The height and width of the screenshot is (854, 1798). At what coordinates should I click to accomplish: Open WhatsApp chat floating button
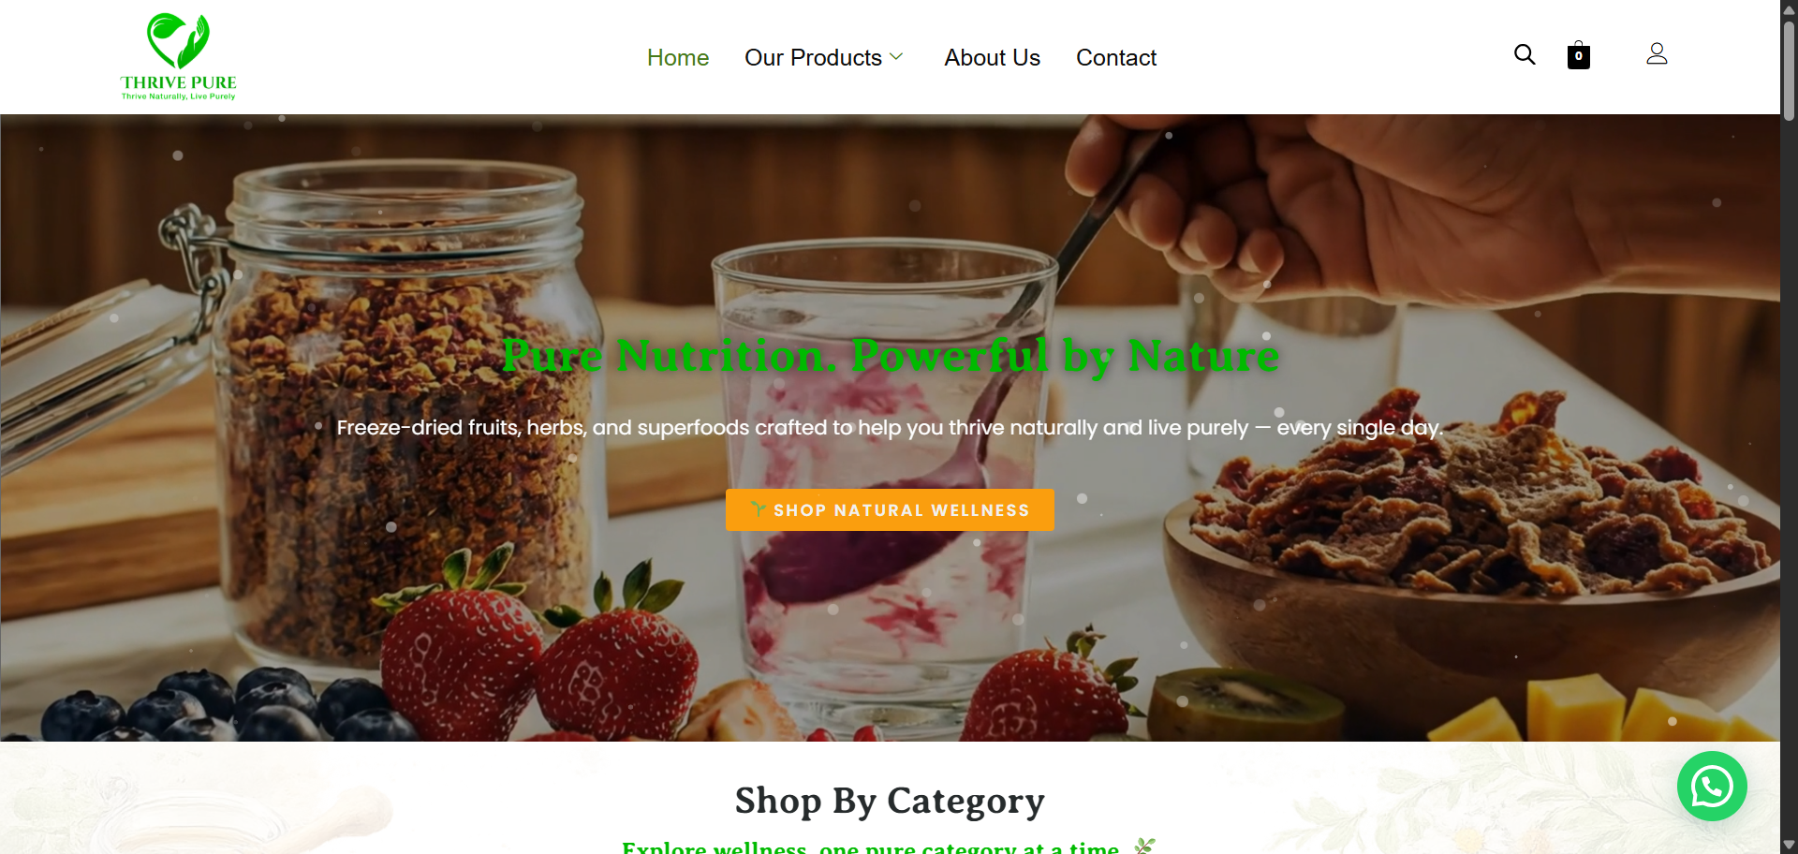[x=1712, y=787]
